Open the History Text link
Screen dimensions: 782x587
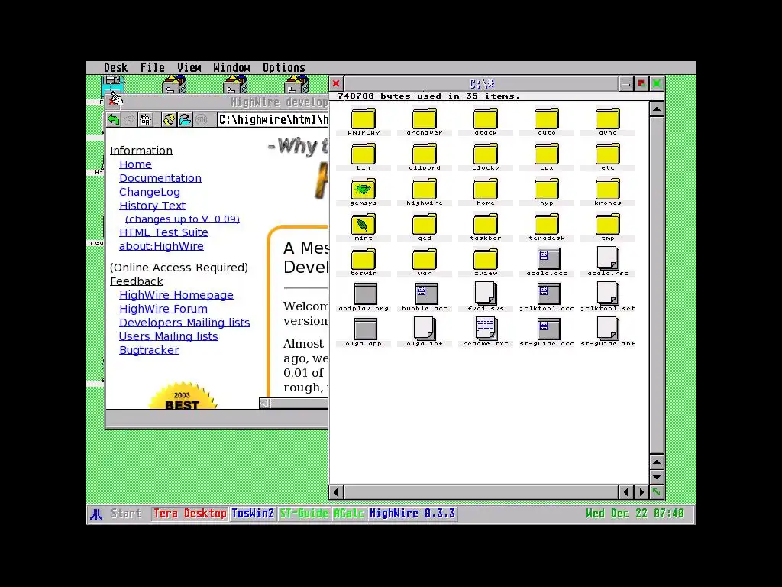click(152, 206)
